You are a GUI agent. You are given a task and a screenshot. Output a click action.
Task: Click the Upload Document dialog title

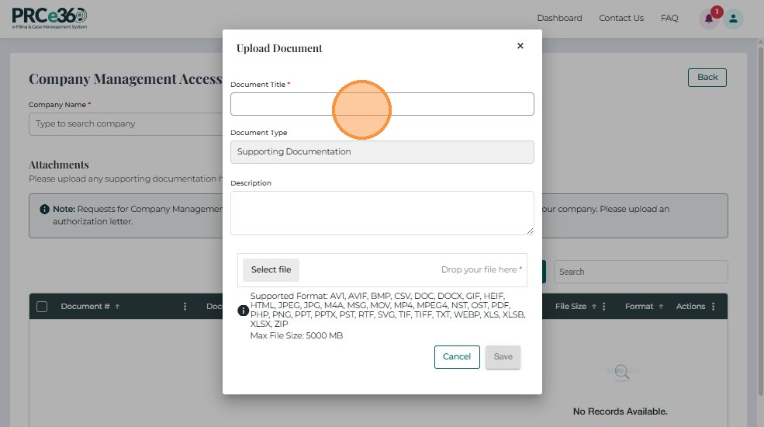(279, 48)
